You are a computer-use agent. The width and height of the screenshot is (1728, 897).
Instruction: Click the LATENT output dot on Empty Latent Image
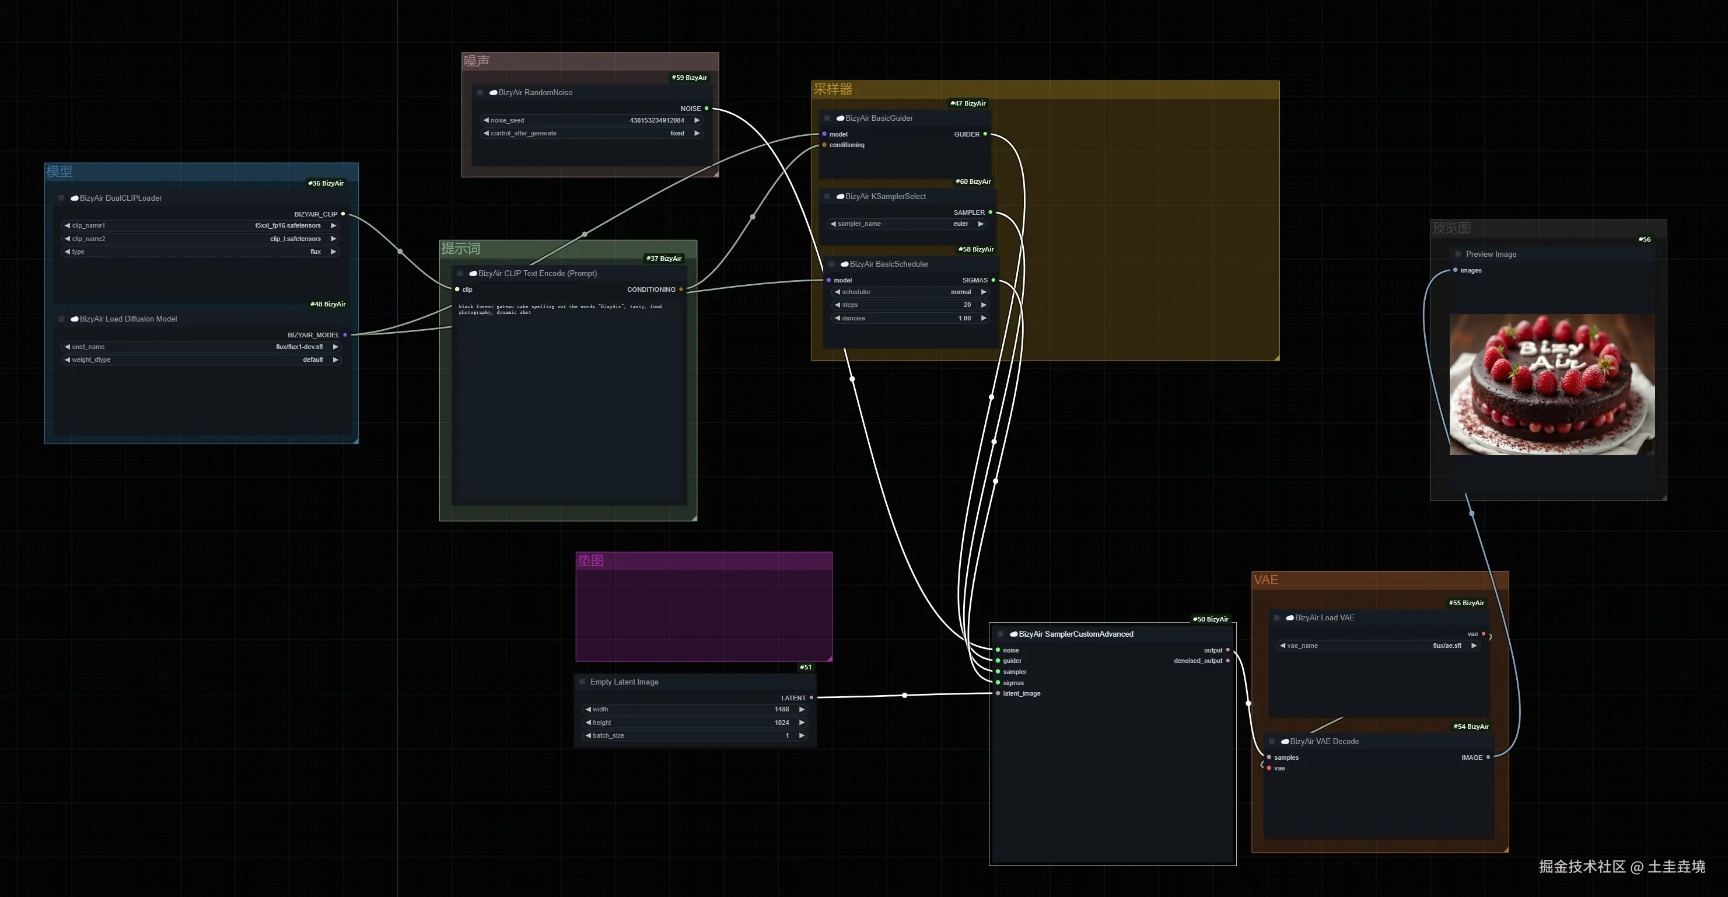tap(811, 698)
